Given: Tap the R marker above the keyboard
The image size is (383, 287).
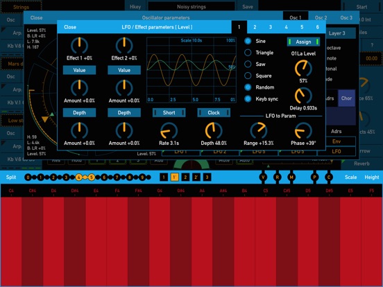Looking at the screenshot, I should tap(278, 177).
